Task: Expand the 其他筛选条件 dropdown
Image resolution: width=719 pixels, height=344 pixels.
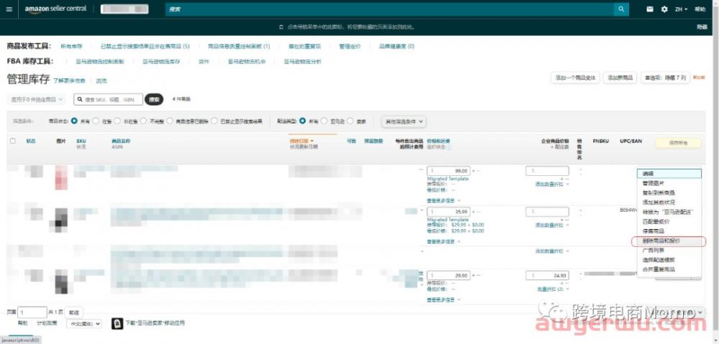Action: point(404,121)
